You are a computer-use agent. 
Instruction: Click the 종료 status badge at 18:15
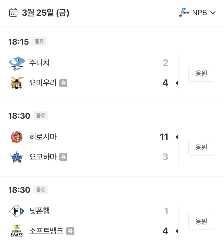click(39, 42)
